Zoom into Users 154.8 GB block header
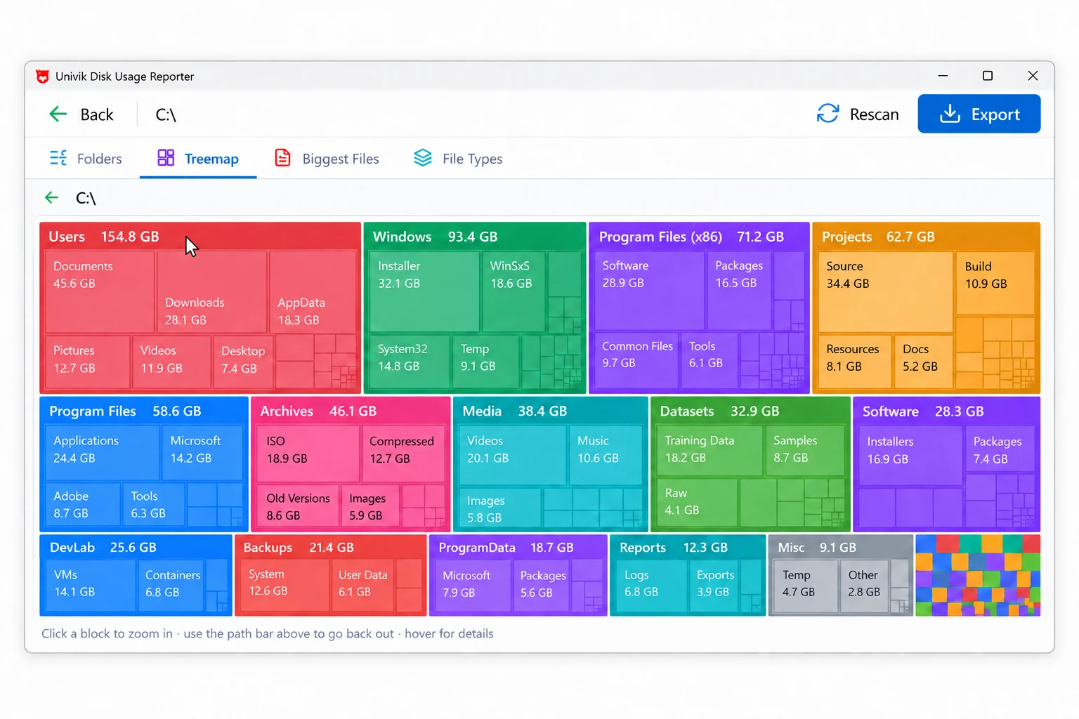 click(x=200, y=237)
